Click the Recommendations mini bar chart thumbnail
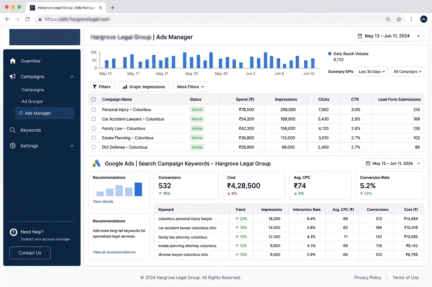Viewport: 432px width, 287px height. 119,189
